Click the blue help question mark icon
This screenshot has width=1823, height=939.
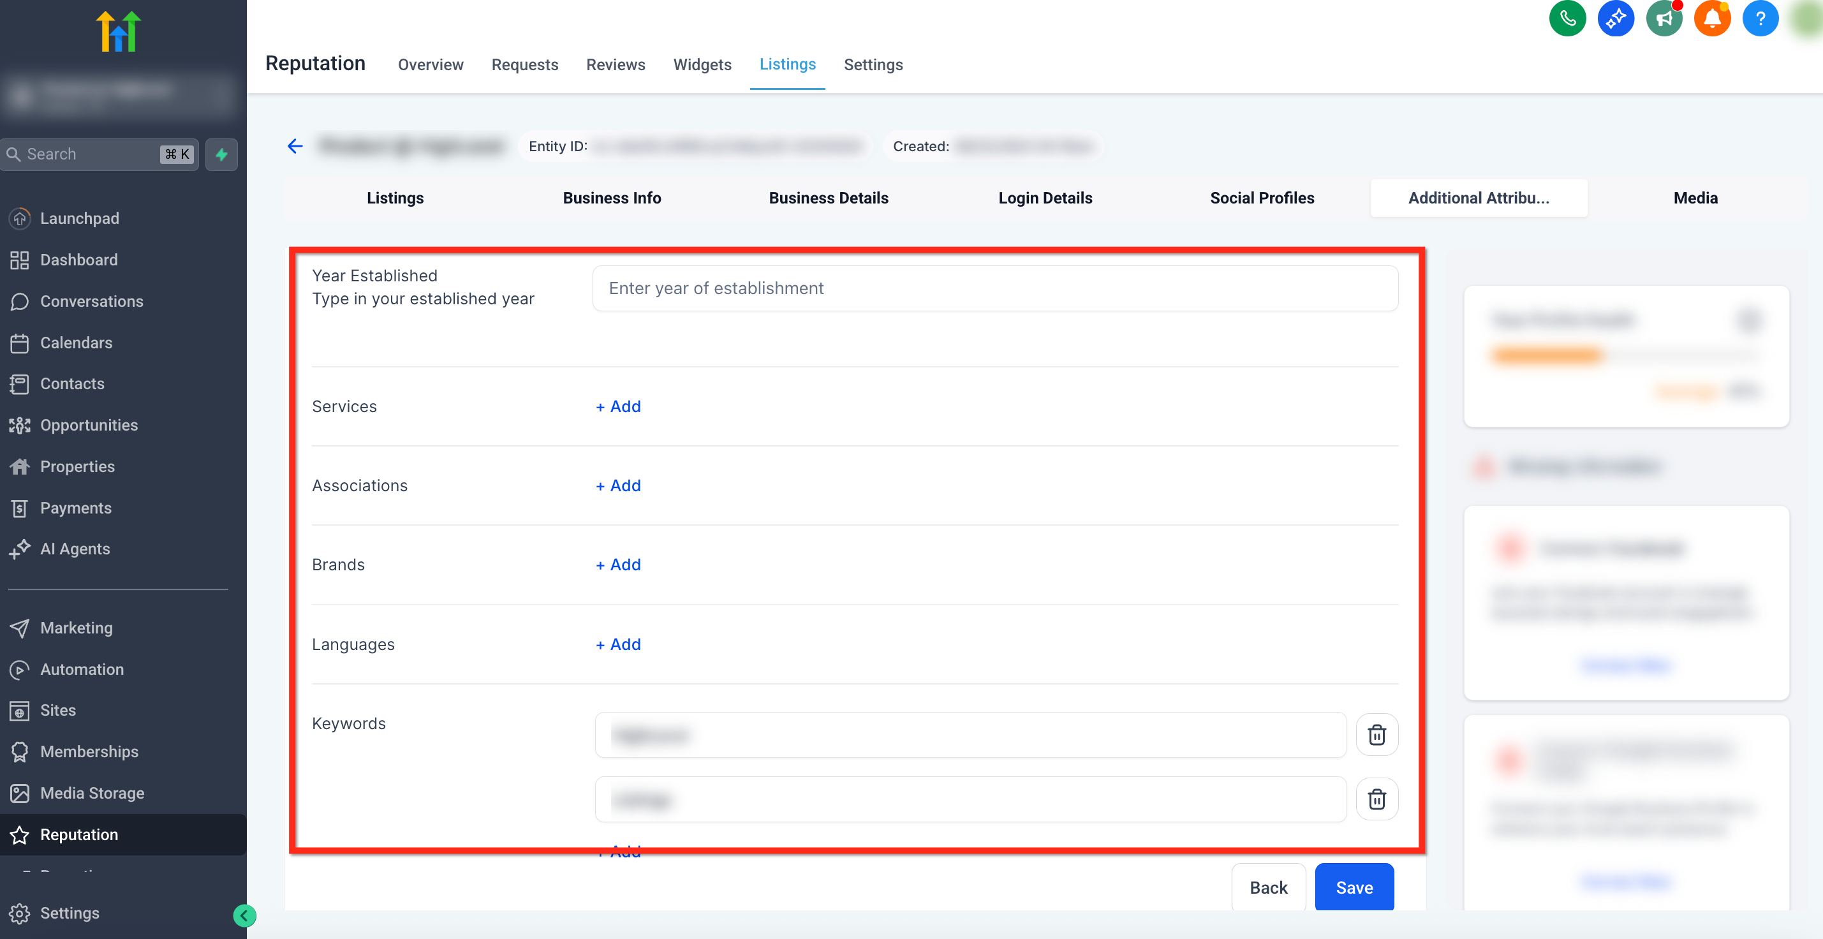coord(1759,19)
